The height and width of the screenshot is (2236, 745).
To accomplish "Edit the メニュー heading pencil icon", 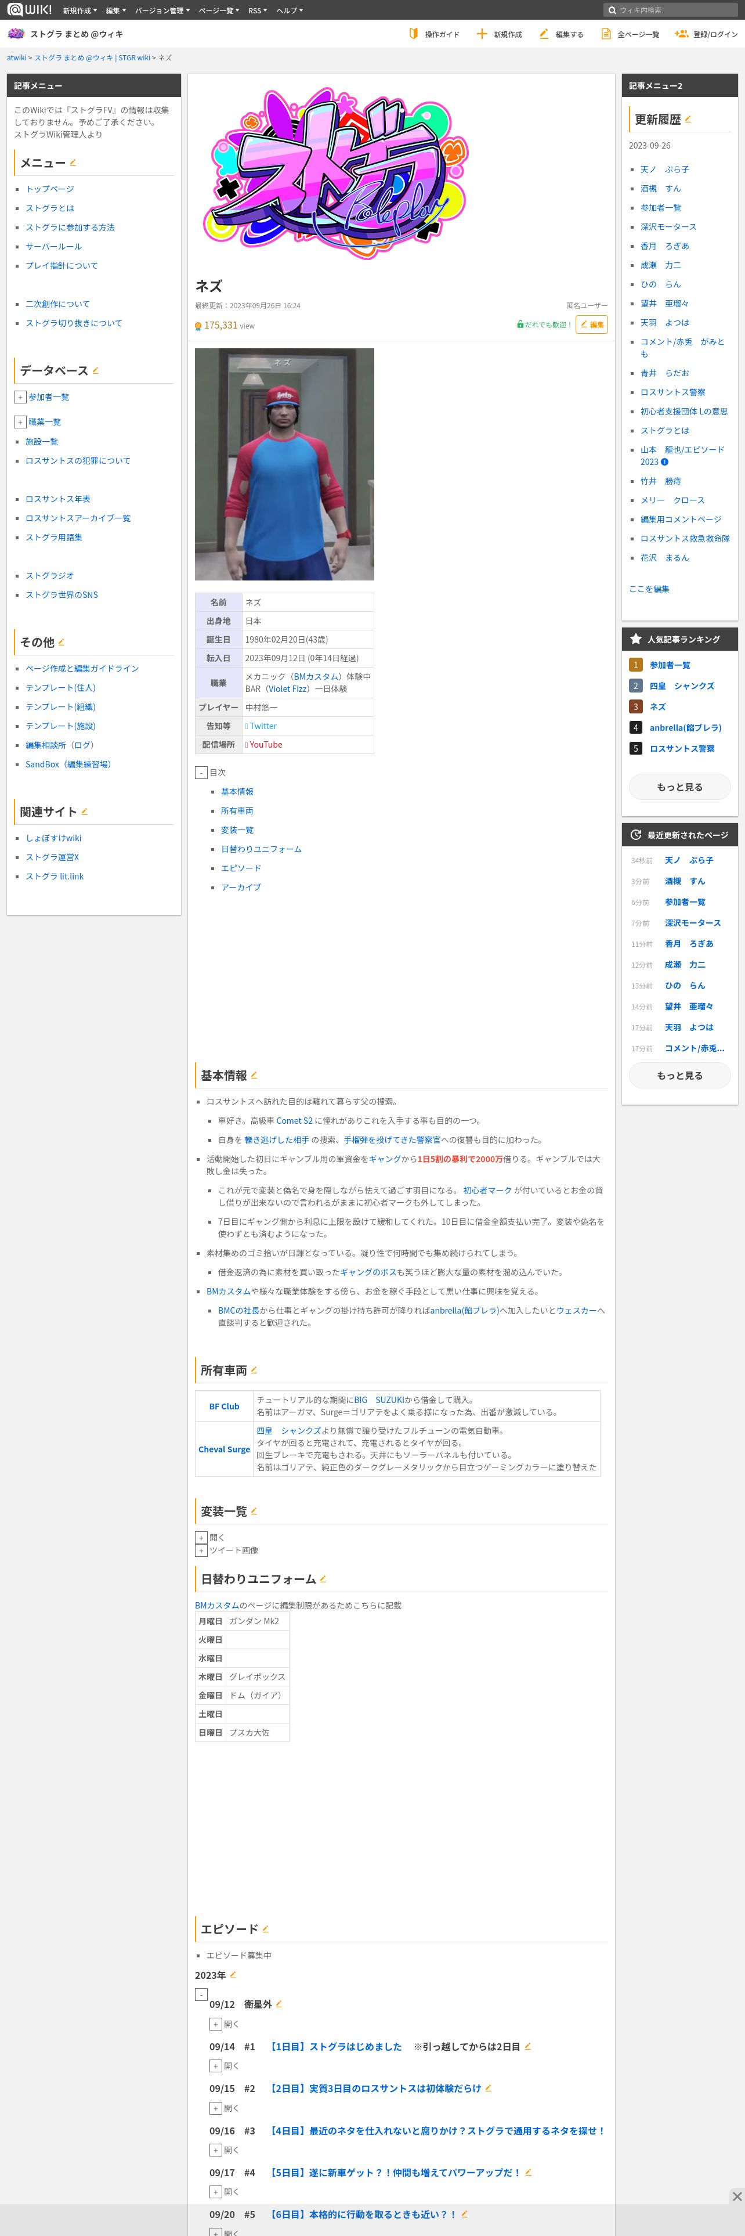I will (x=73, y=163).
